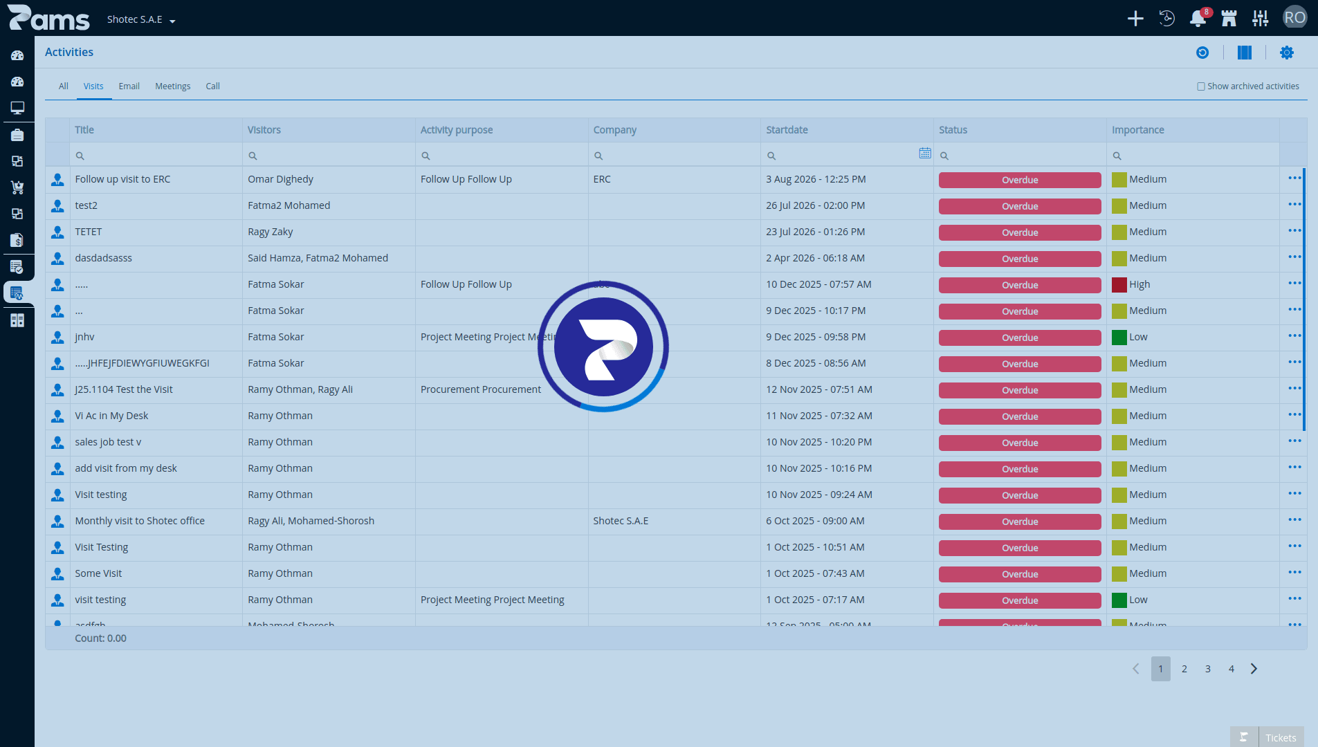This screenshot has height=747, width=1318.
Task: Switch to the Call tab
Action: [213, 86]
